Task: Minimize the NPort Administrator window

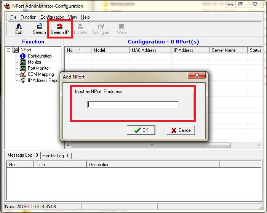Action: point(230,5)
